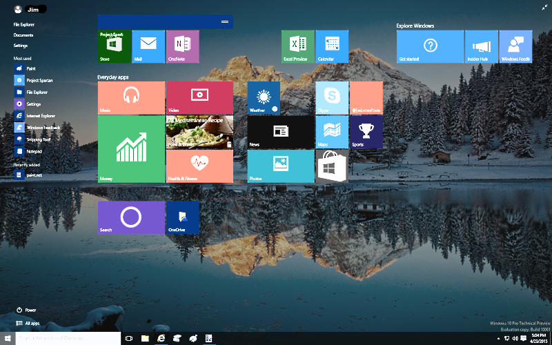
Task: Launch the Health & Fitness tile
Action: click(x=199, y=166)
